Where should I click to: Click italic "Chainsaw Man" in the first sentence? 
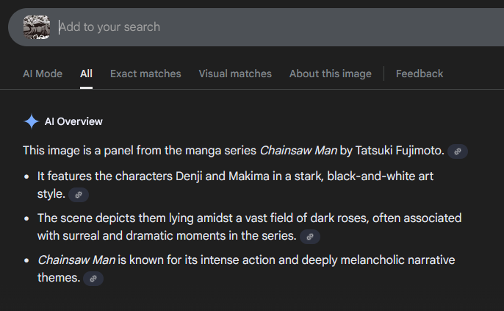coord(298,151)
